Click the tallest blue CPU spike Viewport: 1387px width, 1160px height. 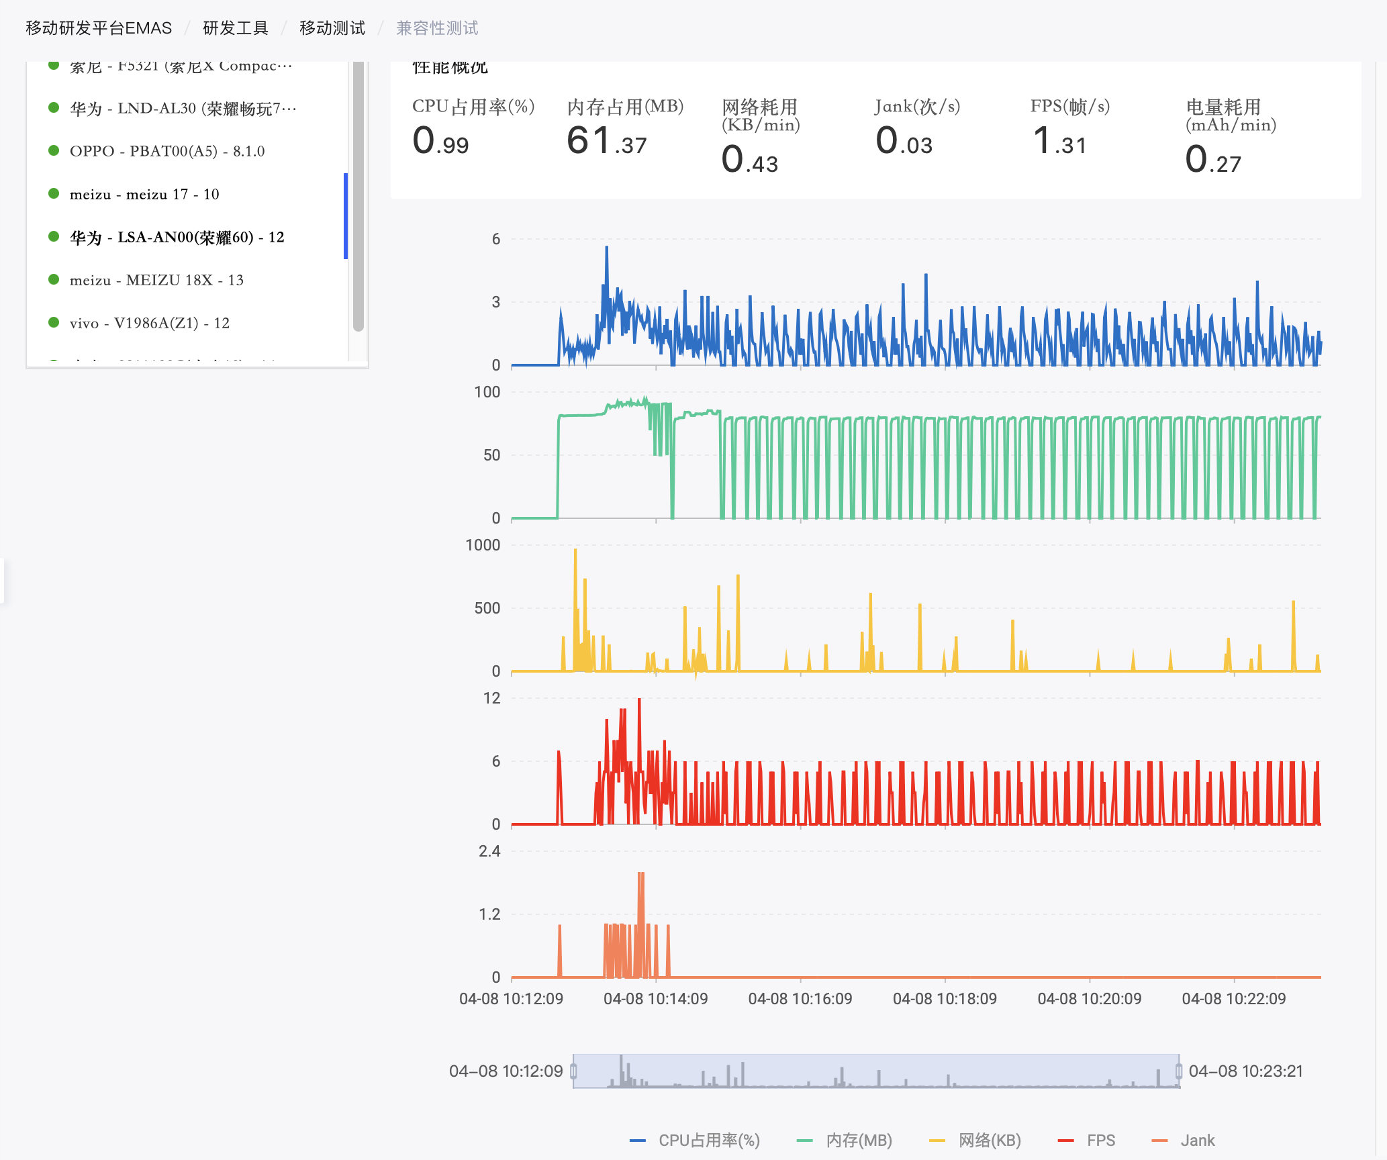607,250
